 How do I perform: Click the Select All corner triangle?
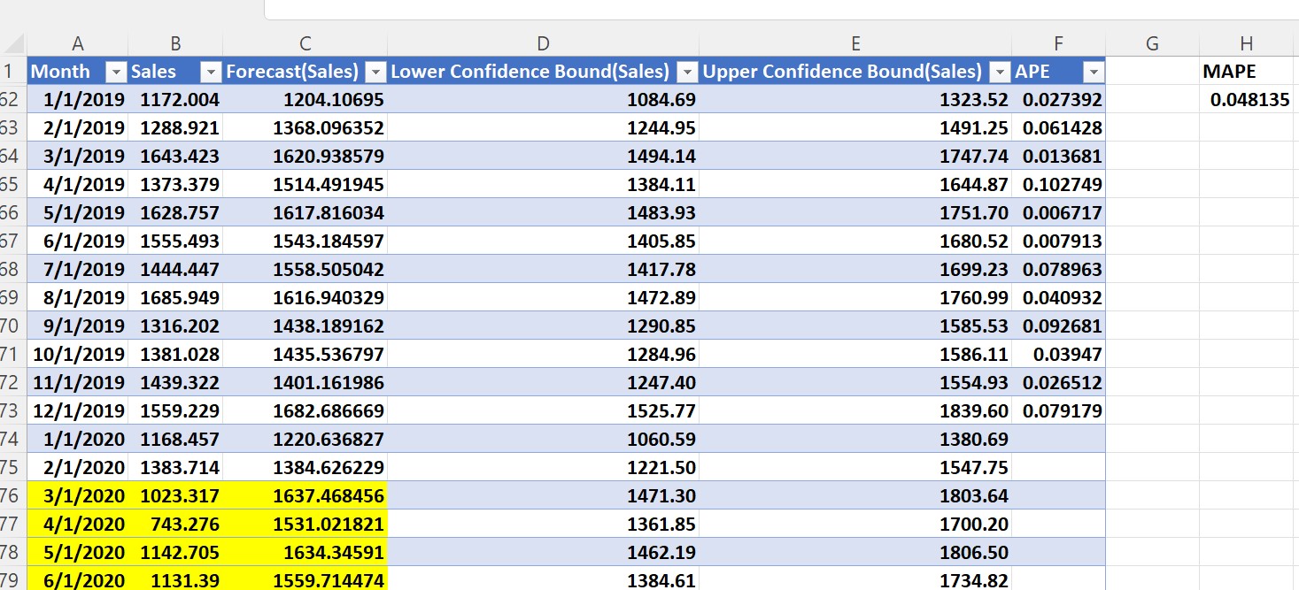coord(14,44)
